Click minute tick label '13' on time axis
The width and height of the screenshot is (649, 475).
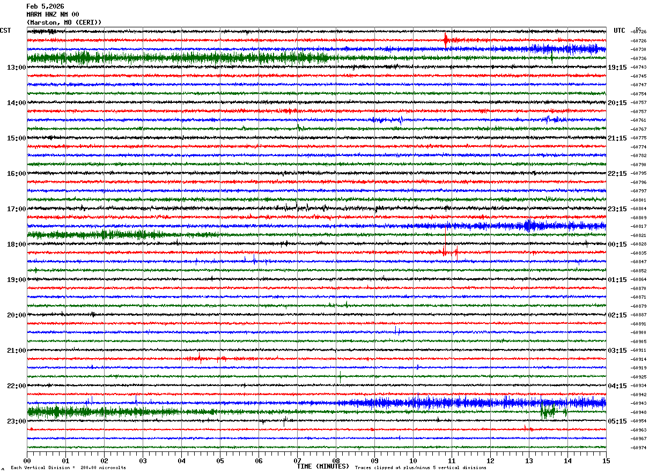coord(529,461)
